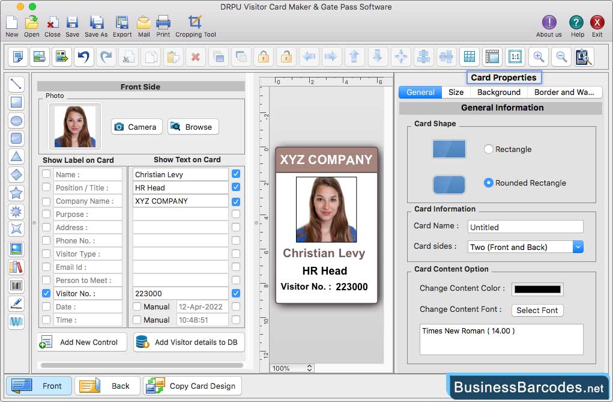Uncheck show text for HR Head
This screenshot has width=613, height=402.
(236, 187)
